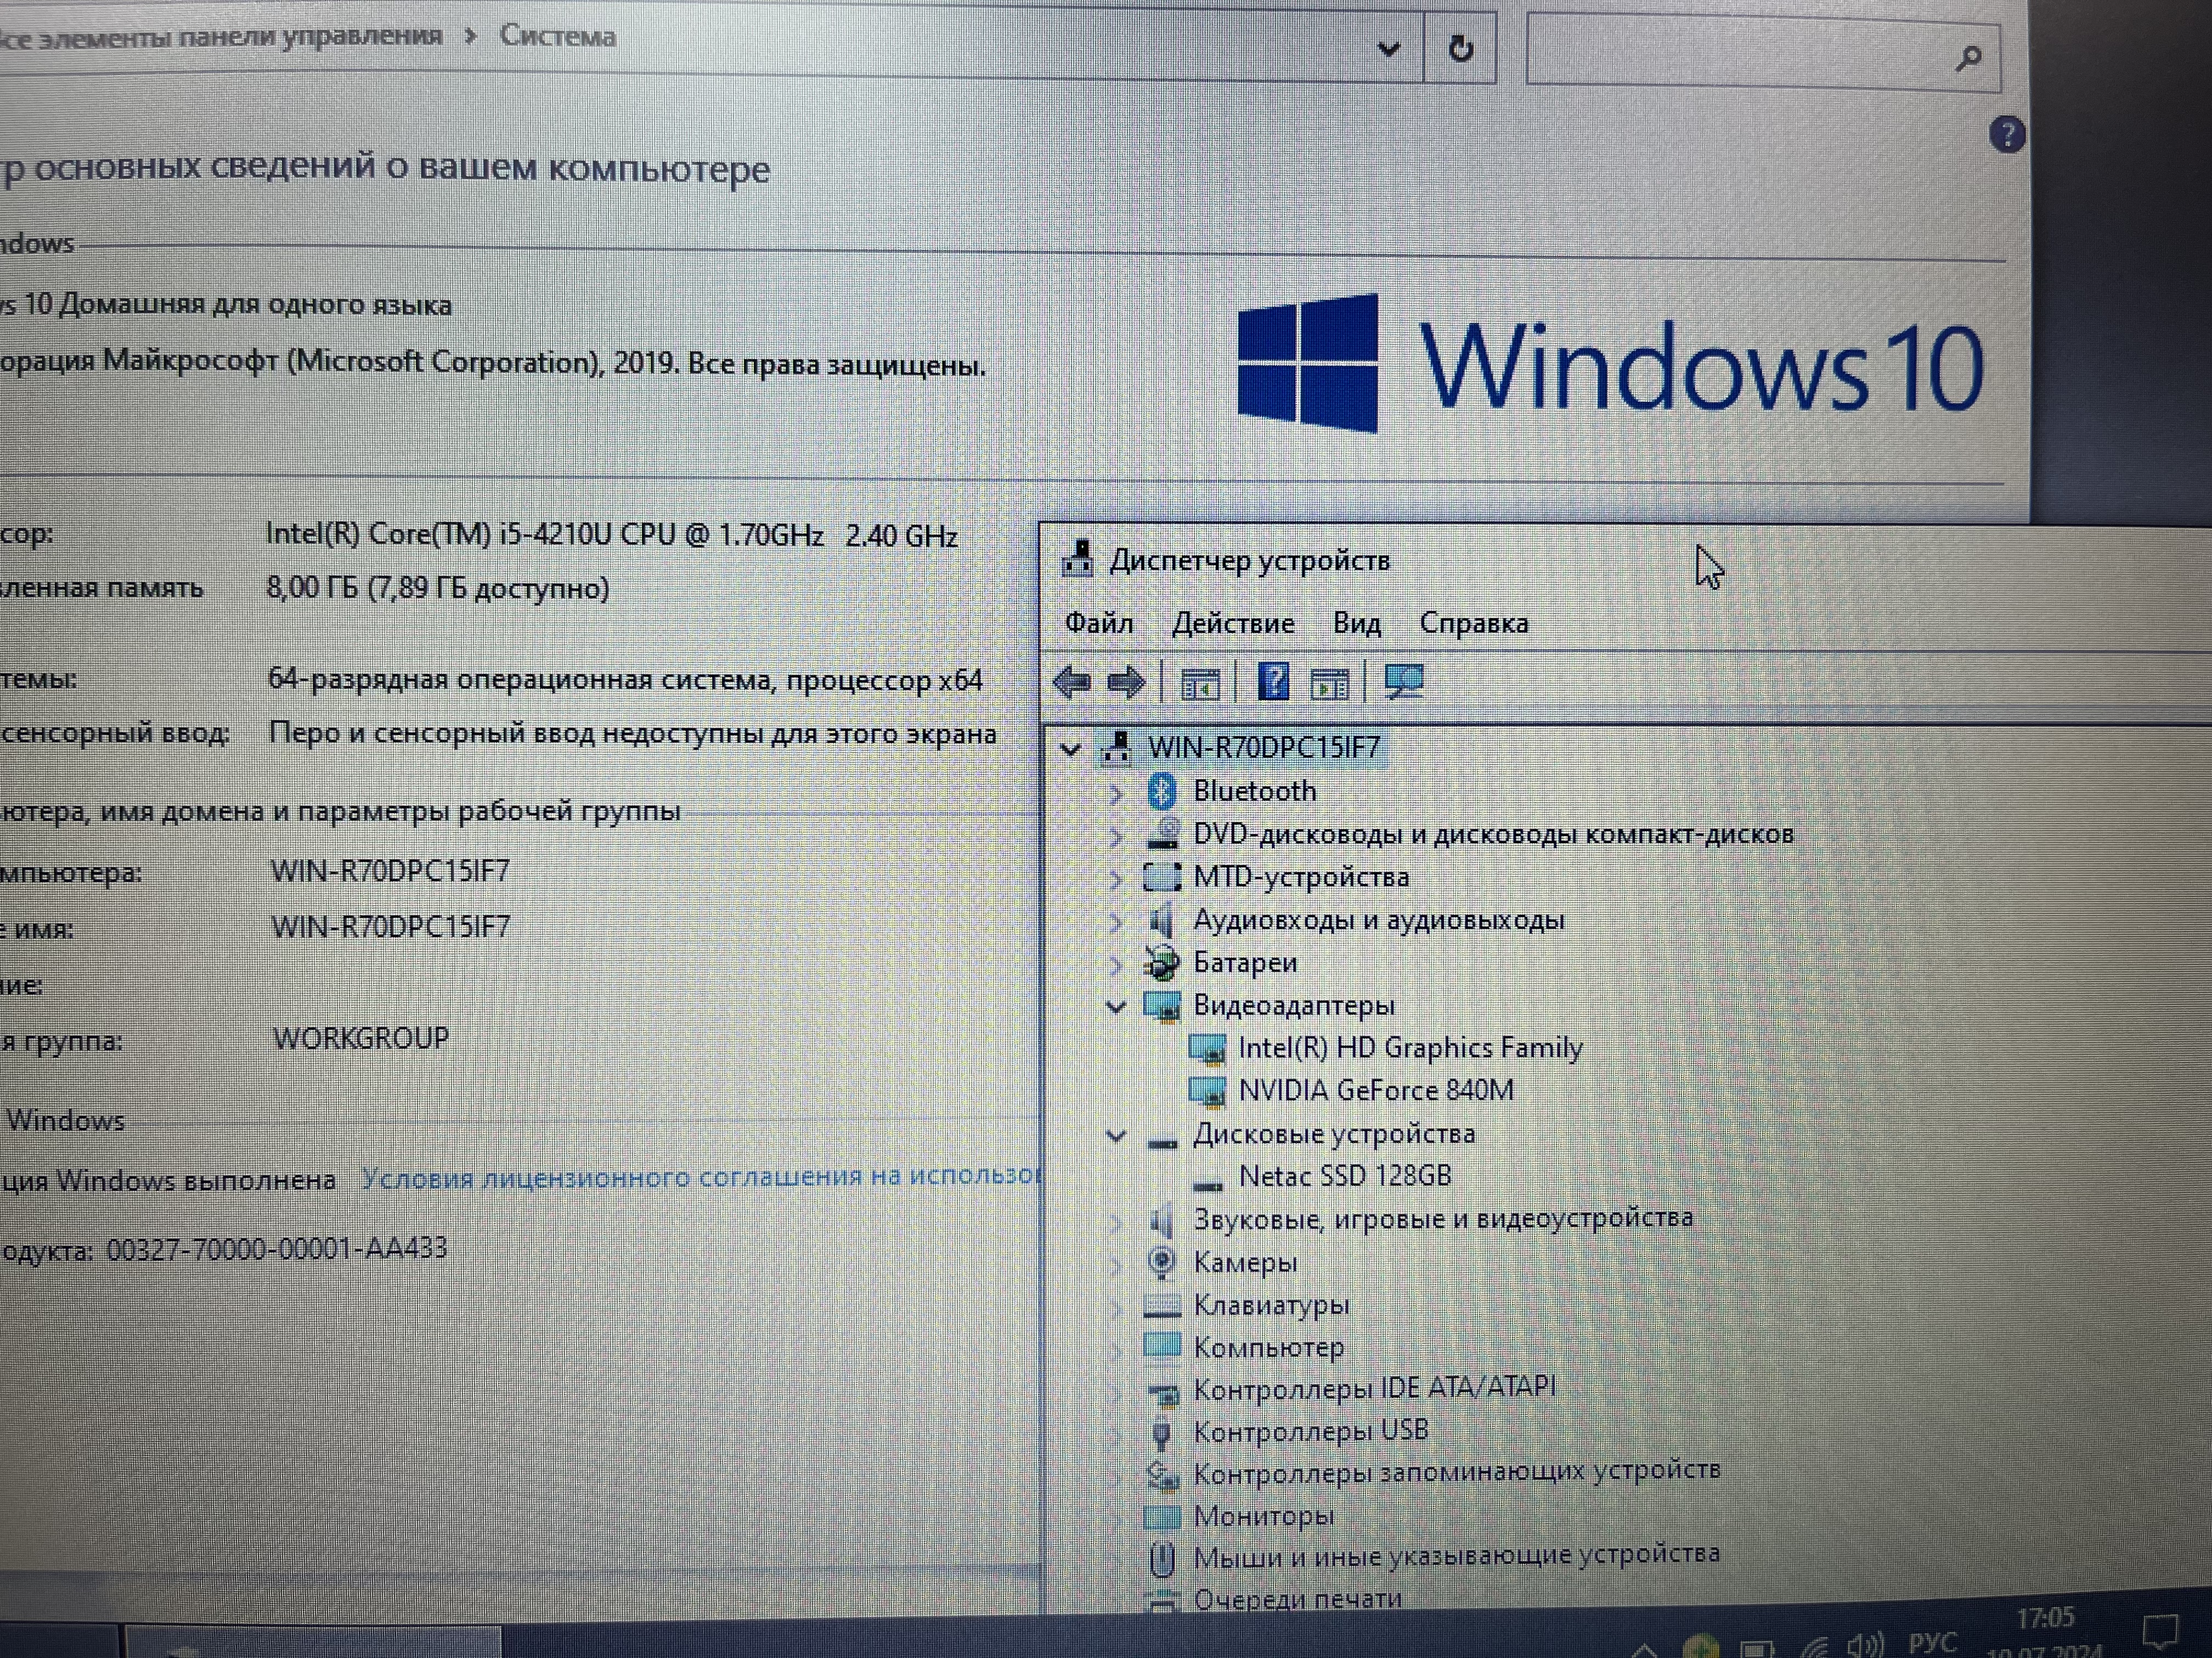Screen dimensions: 2212x1658
Task: Click the Forward arrow in Device Manager toolbar
Action: coord(1126,683)
